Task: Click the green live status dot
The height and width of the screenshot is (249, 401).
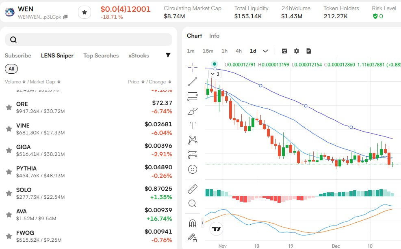Action: pyautogui.click(x=214, y=64)
